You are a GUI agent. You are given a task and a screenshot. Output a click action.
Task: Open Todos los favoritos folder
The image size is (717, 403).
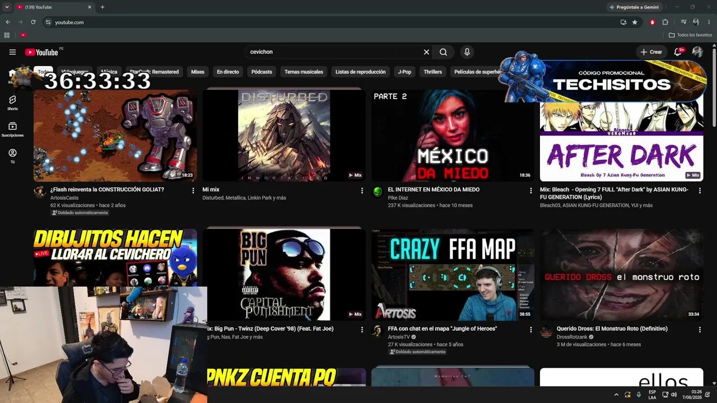coord(690,35)
